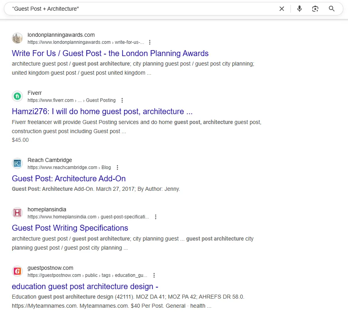Open the Guest Post: Architecture Add-On result
Viewport: 348px width, 316px height.
69,179
